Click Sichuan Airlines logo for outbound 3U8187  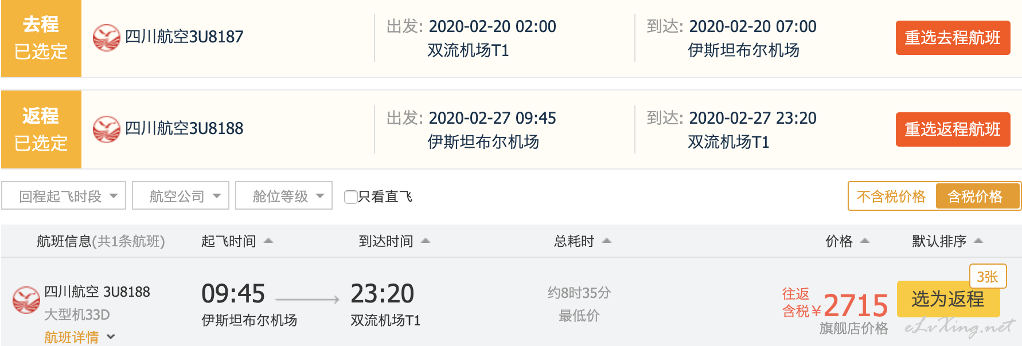pyautogui.click(x=107, y=37)
